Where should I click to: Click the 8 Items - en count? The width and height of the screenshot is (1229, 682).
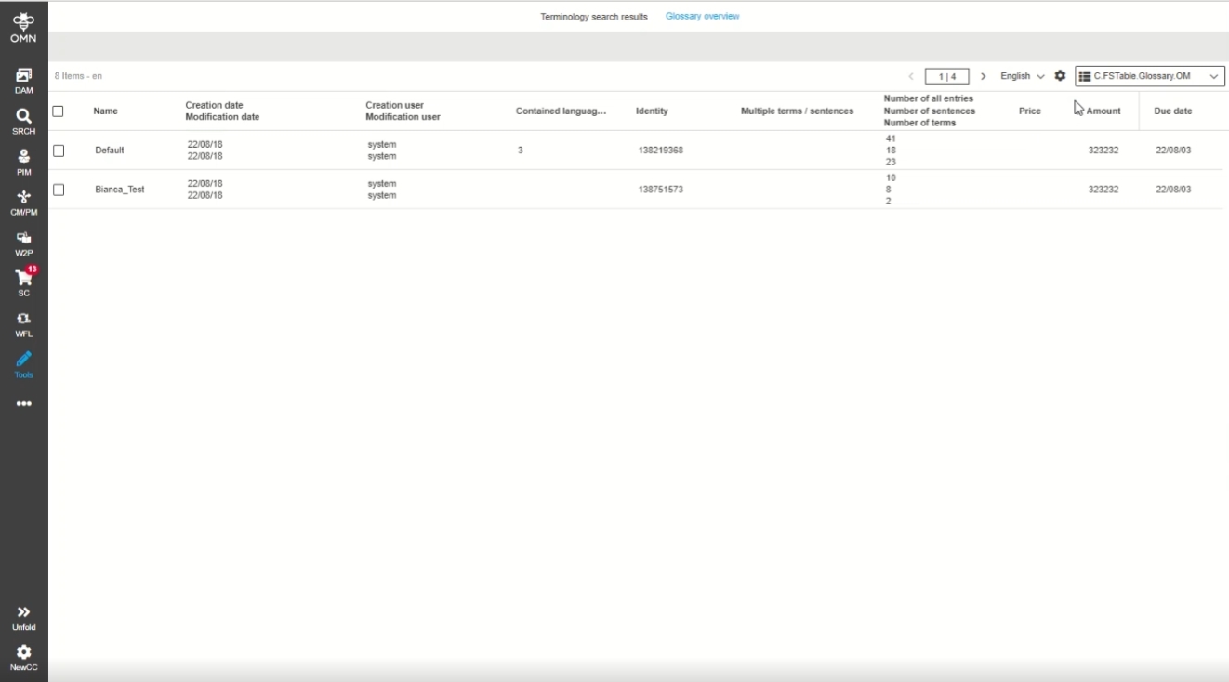78,76
